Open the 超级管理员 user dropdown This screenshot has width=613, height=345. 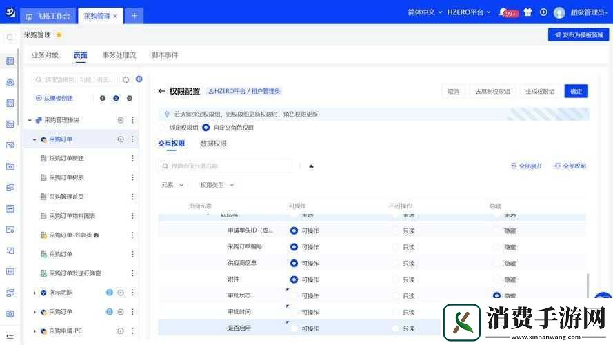[589, 12]
